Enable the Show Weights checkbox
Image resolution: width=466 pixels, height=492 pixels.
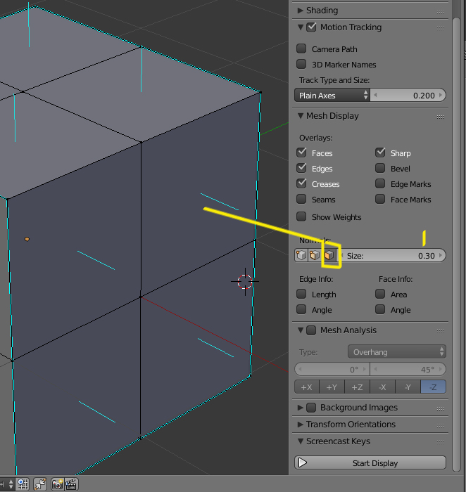pyautogui.click(x=301, y=217)
